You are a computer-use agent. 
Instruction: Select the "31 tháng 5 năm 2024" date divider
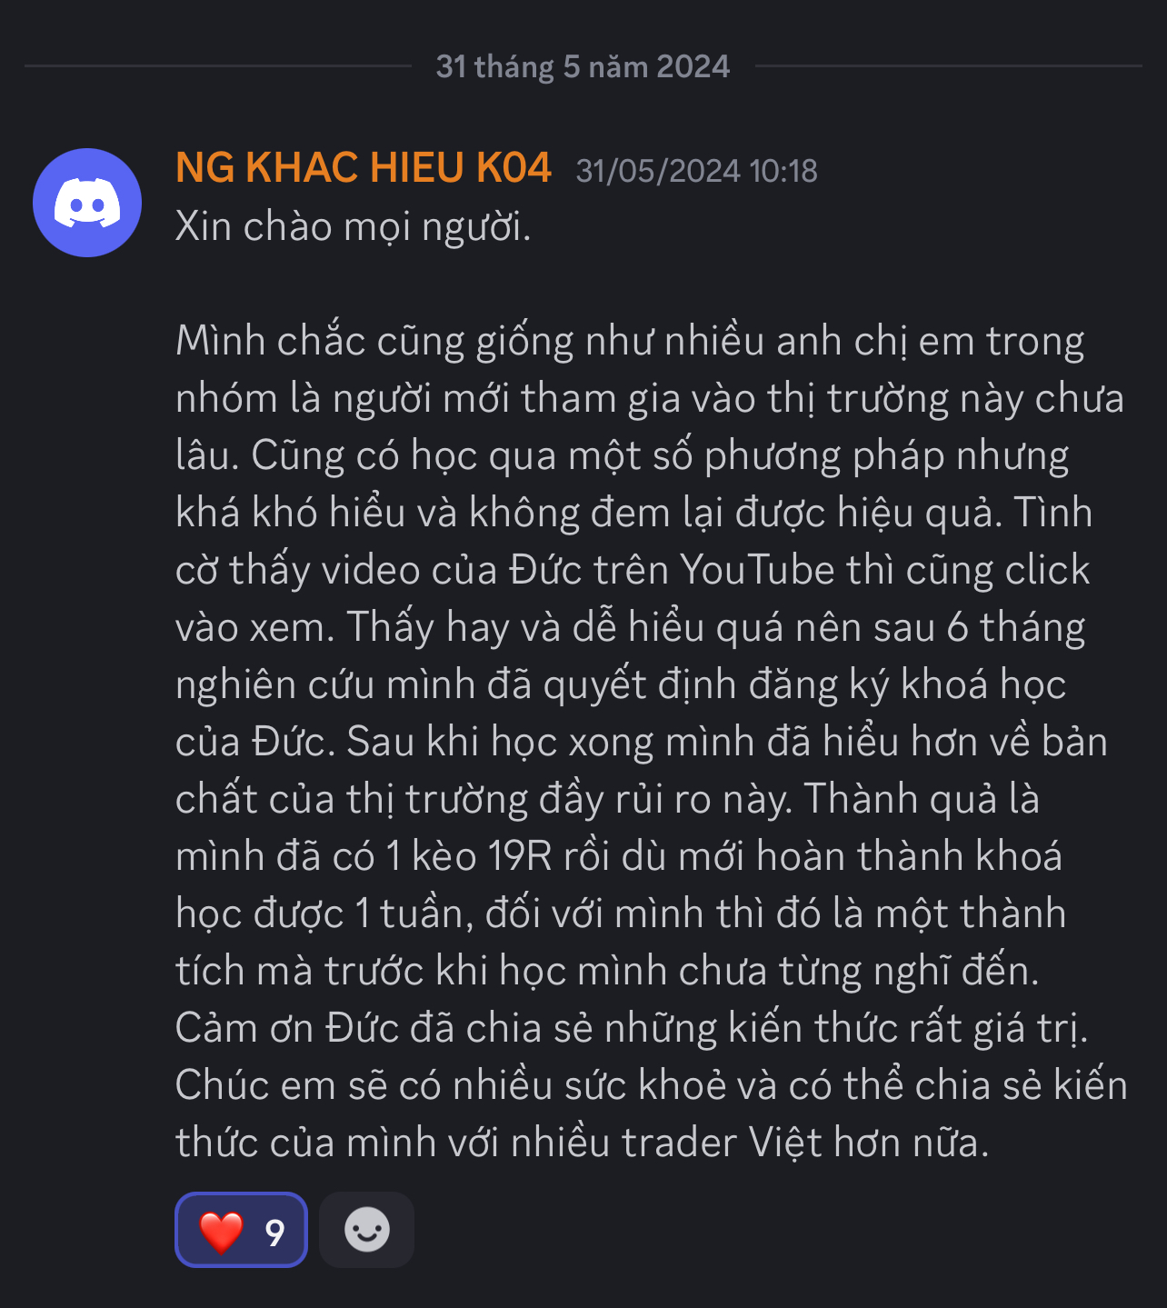click(583, 66)
